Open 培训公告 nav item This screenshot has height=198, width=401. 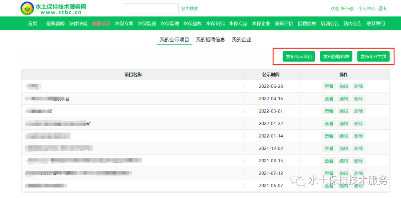pos(330,23)
